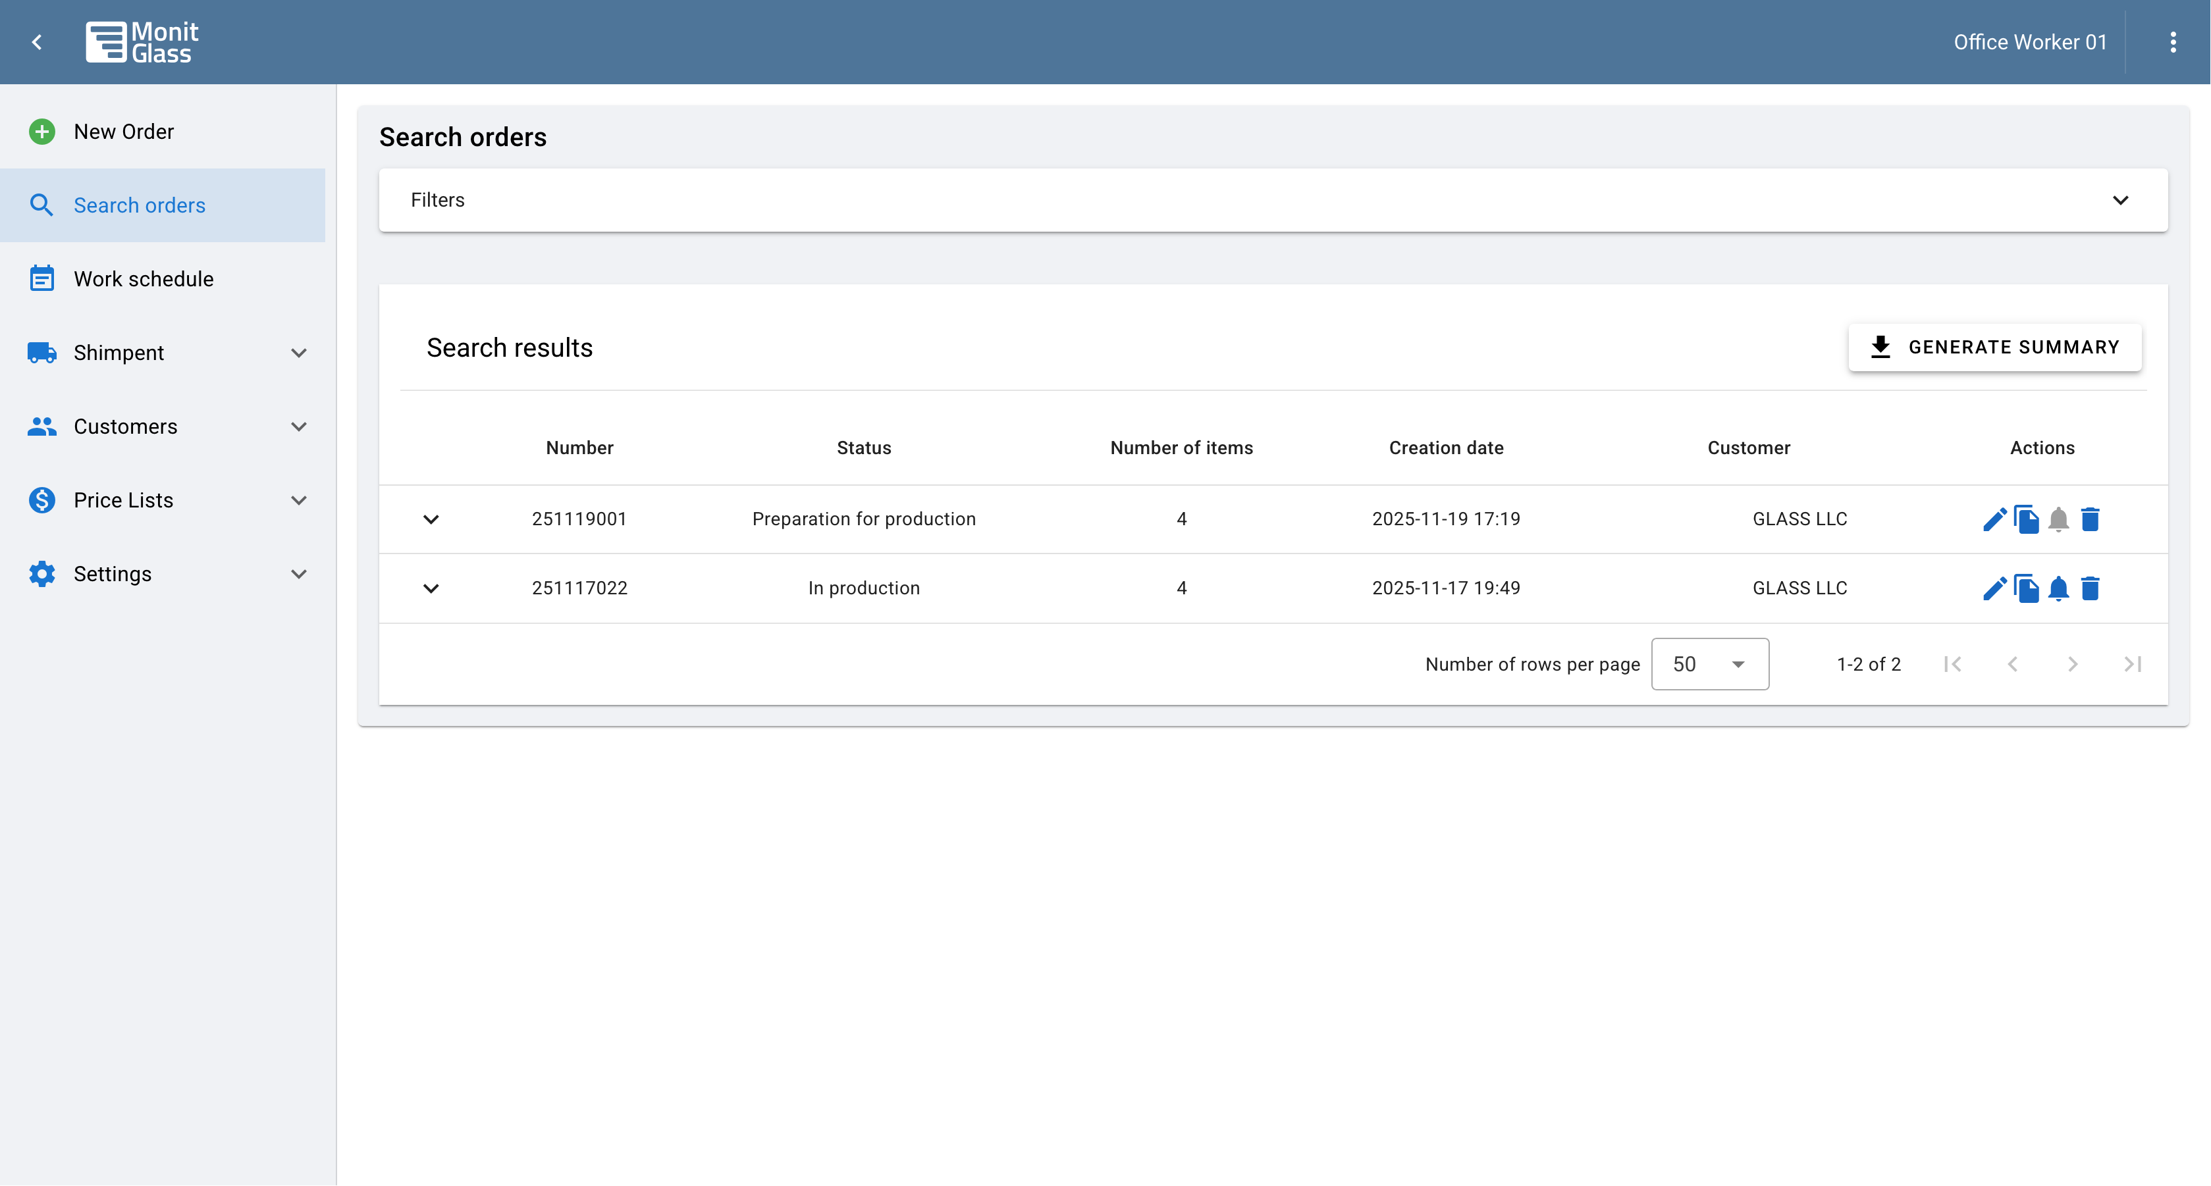Click duplicate icon for order 251119001
The image size is (2211, 1186).
click(x=2027, y=519)
